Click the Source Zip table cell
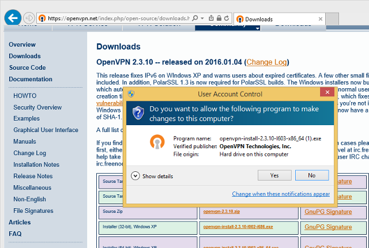Screen dimensions: 369x248 [148, 212]
